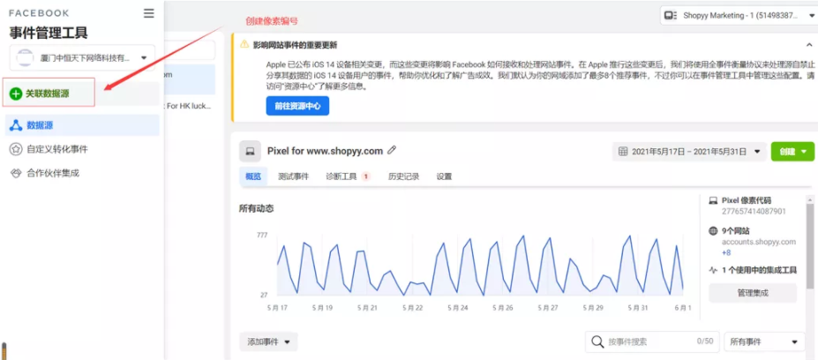Screen dimensions: 818x360
Task: Open the 所有事件 filter dropdown
Action: tap(764, 342)
